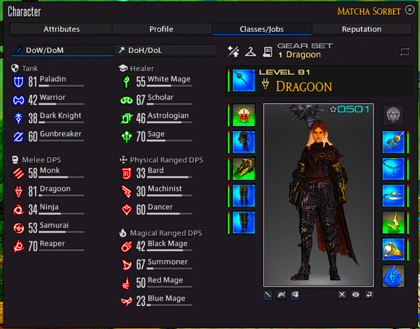Image resolution: width=420 pixels, height=329 pixels.
Task: Toggle character gear visibility eye icon
Action: pos(356,295)
